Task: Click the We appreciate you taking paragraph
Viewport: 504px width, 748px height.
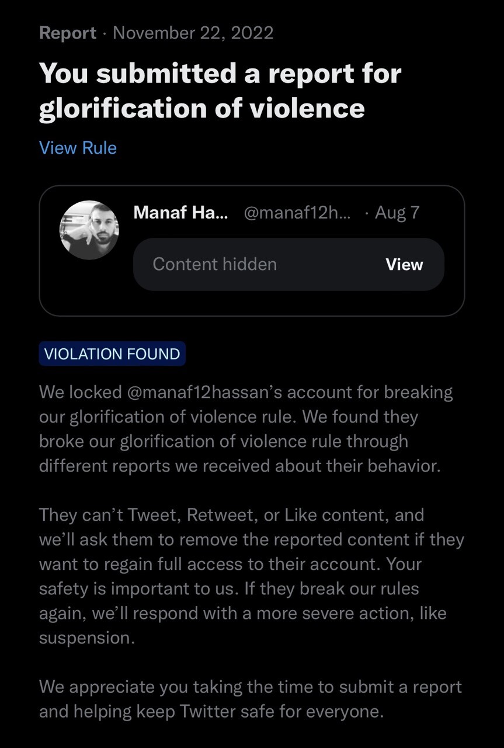Action: pos(250,699)
